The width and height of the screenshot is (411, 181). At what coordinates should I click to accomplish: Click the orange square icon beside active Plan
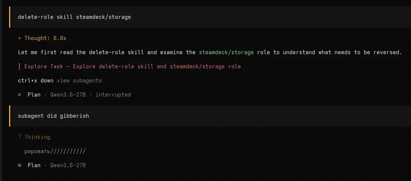[x=19, y=165]
